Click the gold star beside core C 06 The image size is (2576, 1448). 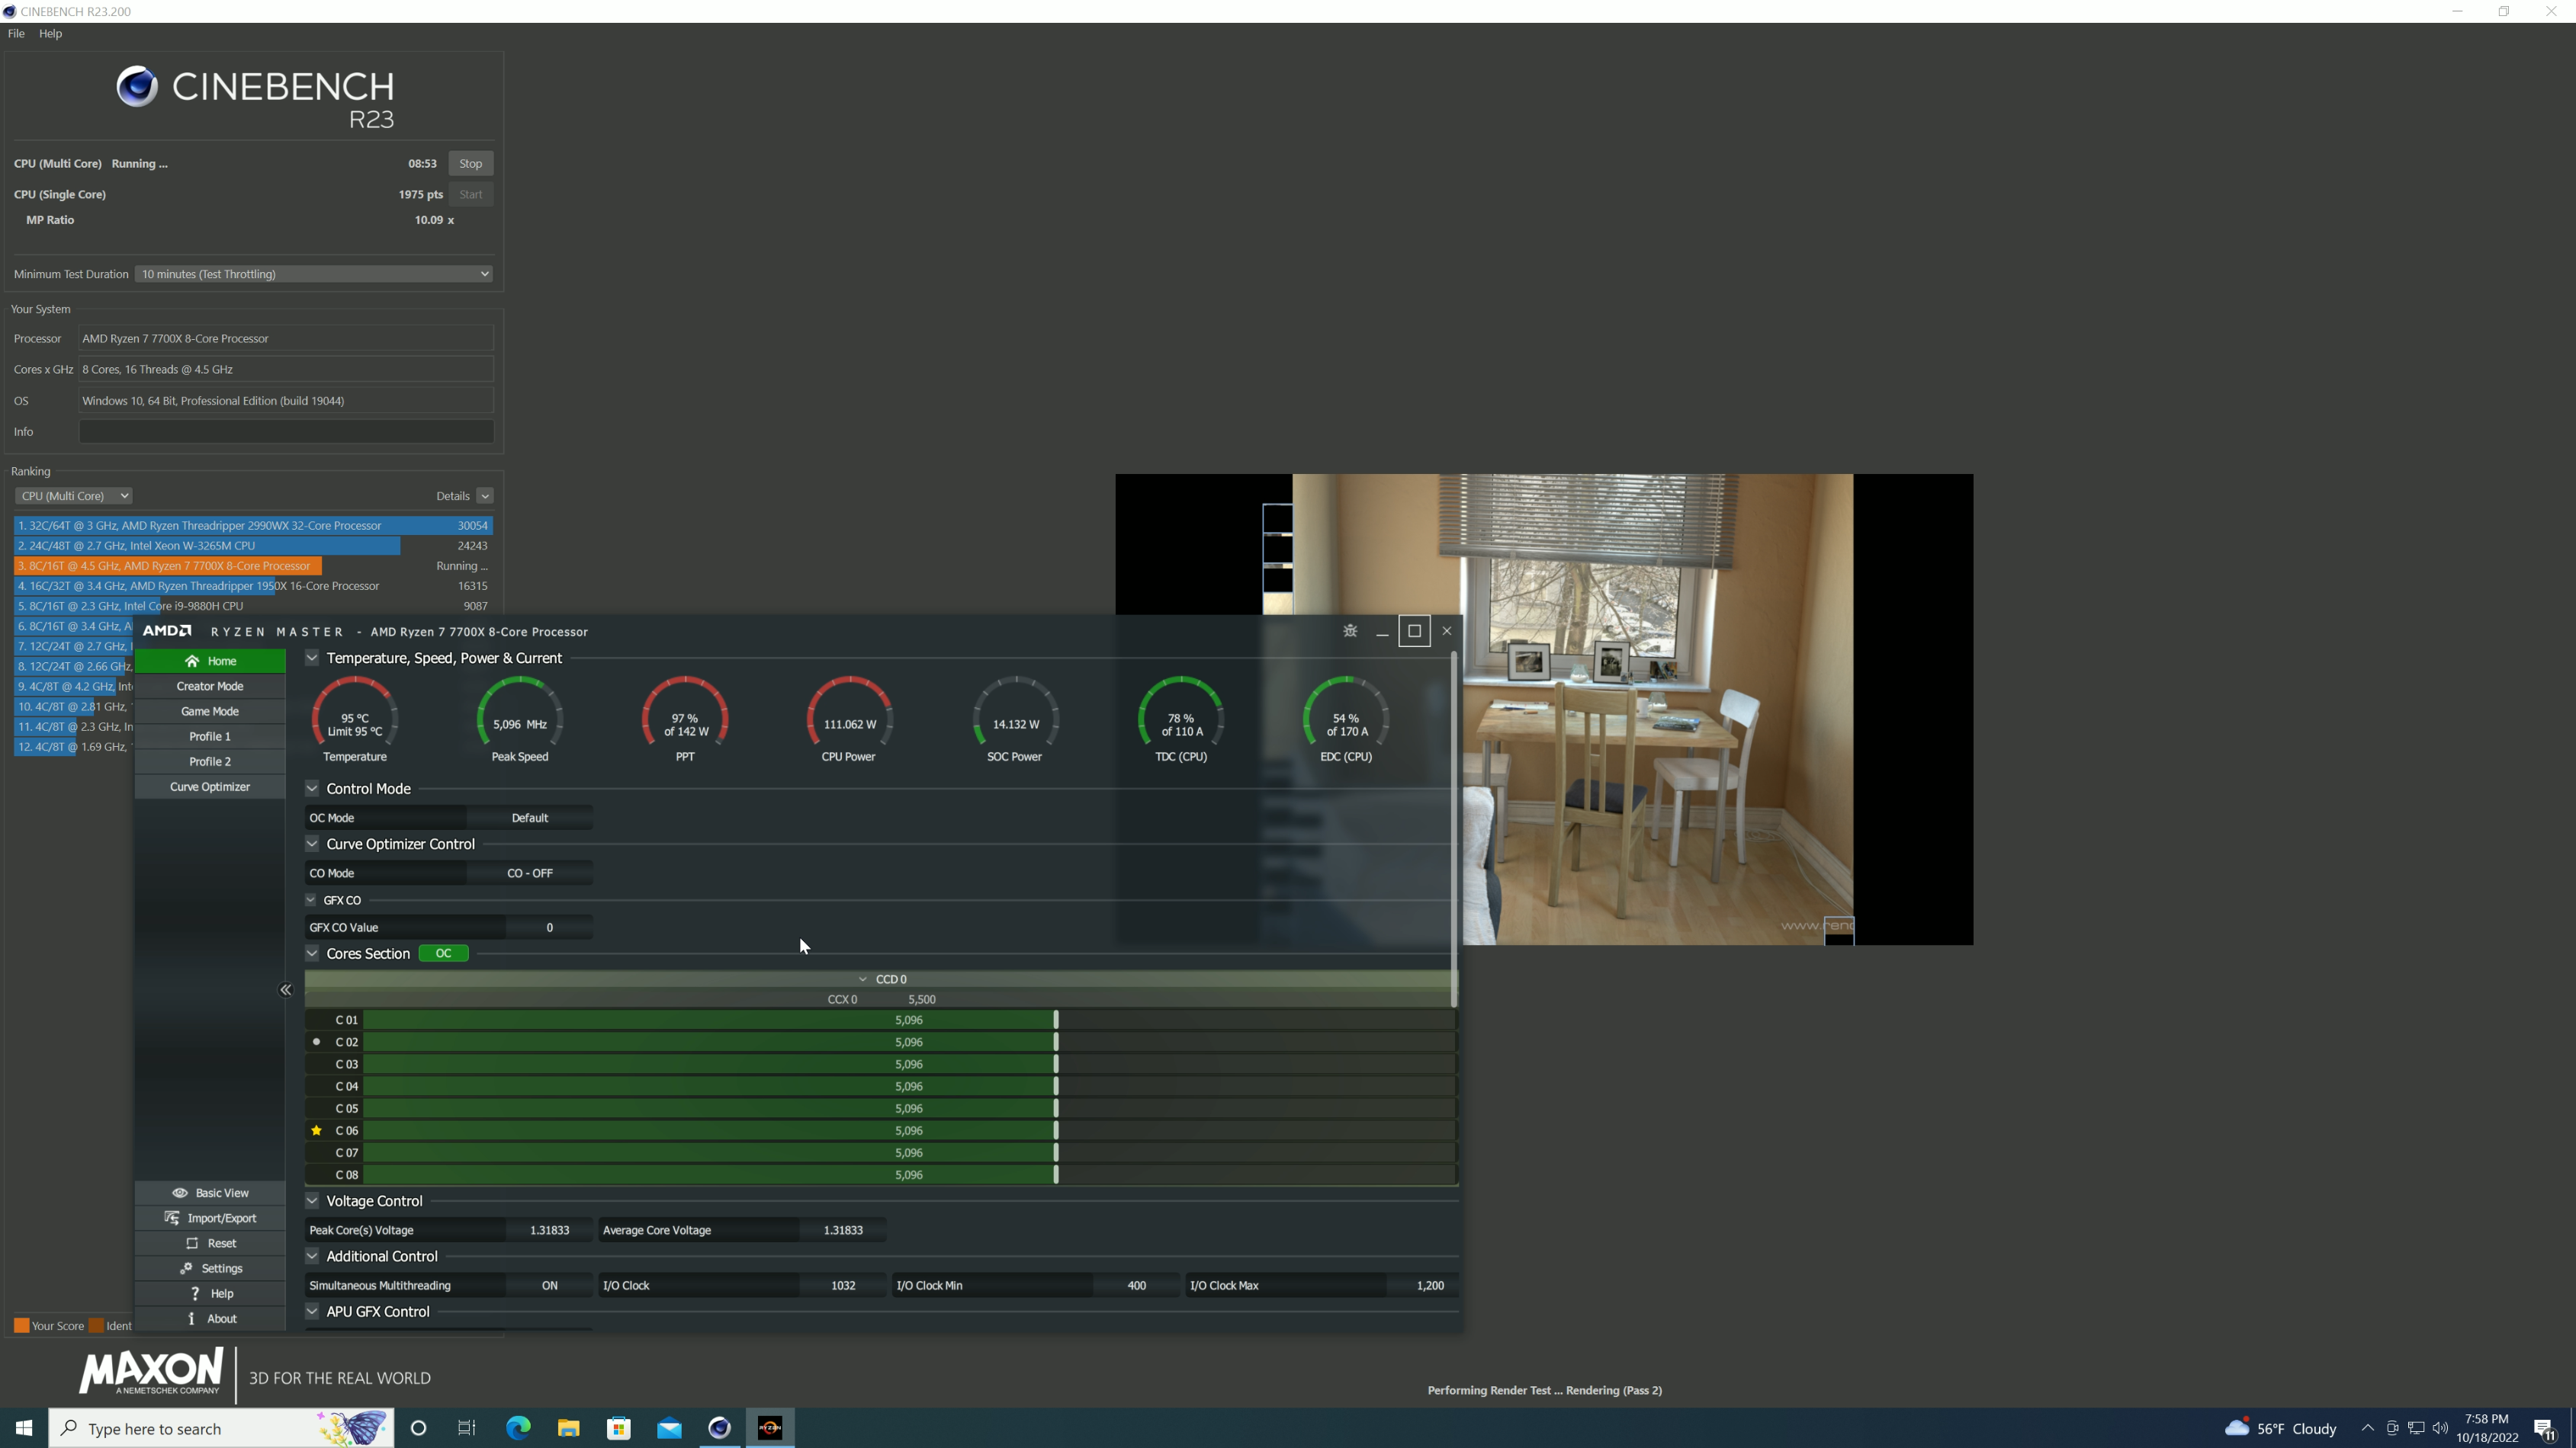pyautogui.click(x=317, y=1130)
